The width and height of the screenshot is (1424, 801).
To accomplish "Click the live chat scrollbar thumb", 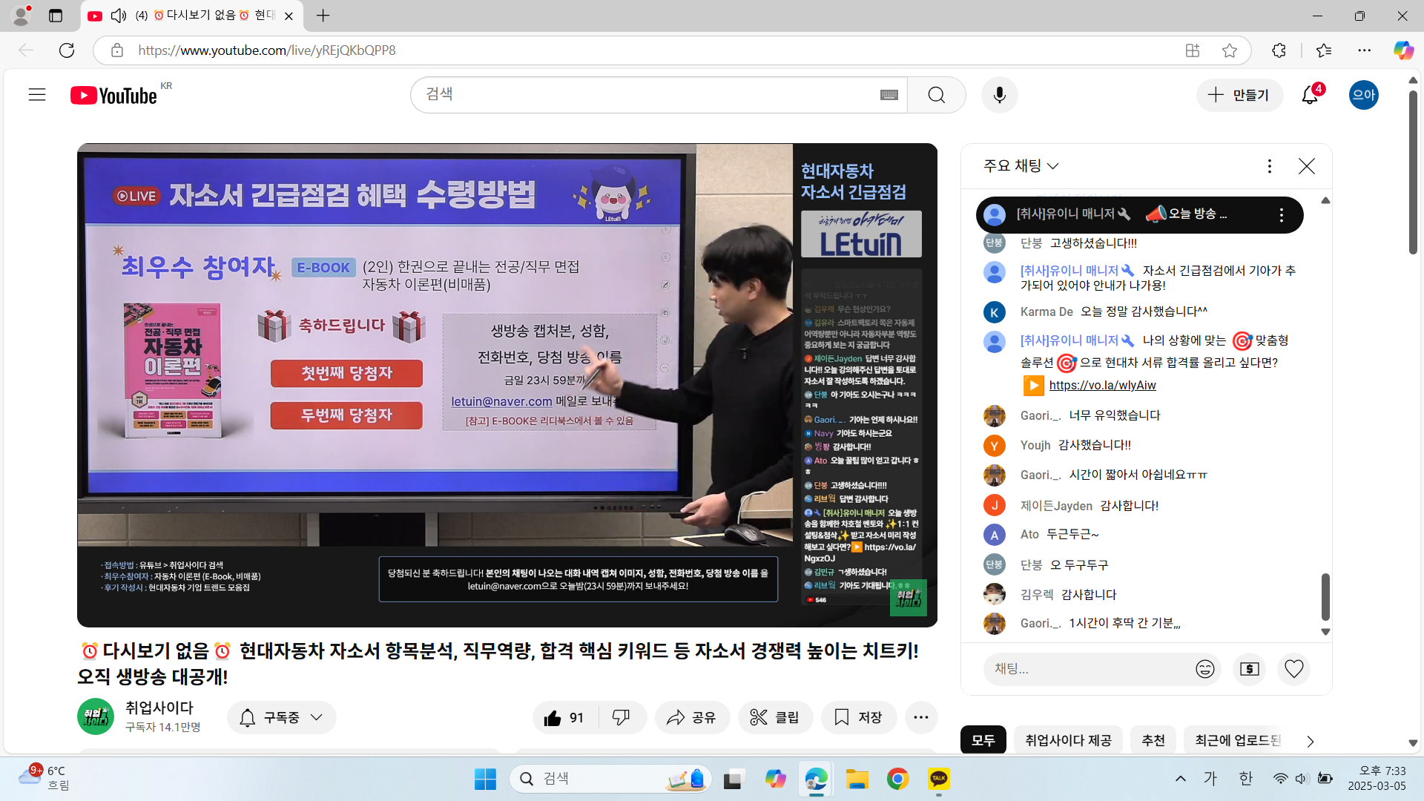I will [1325, 597].
